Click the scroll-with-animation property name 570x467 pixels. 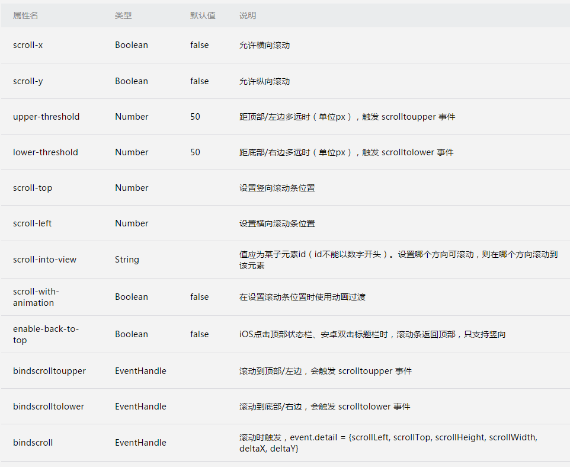pyautogui.click(x=36, y=297)
